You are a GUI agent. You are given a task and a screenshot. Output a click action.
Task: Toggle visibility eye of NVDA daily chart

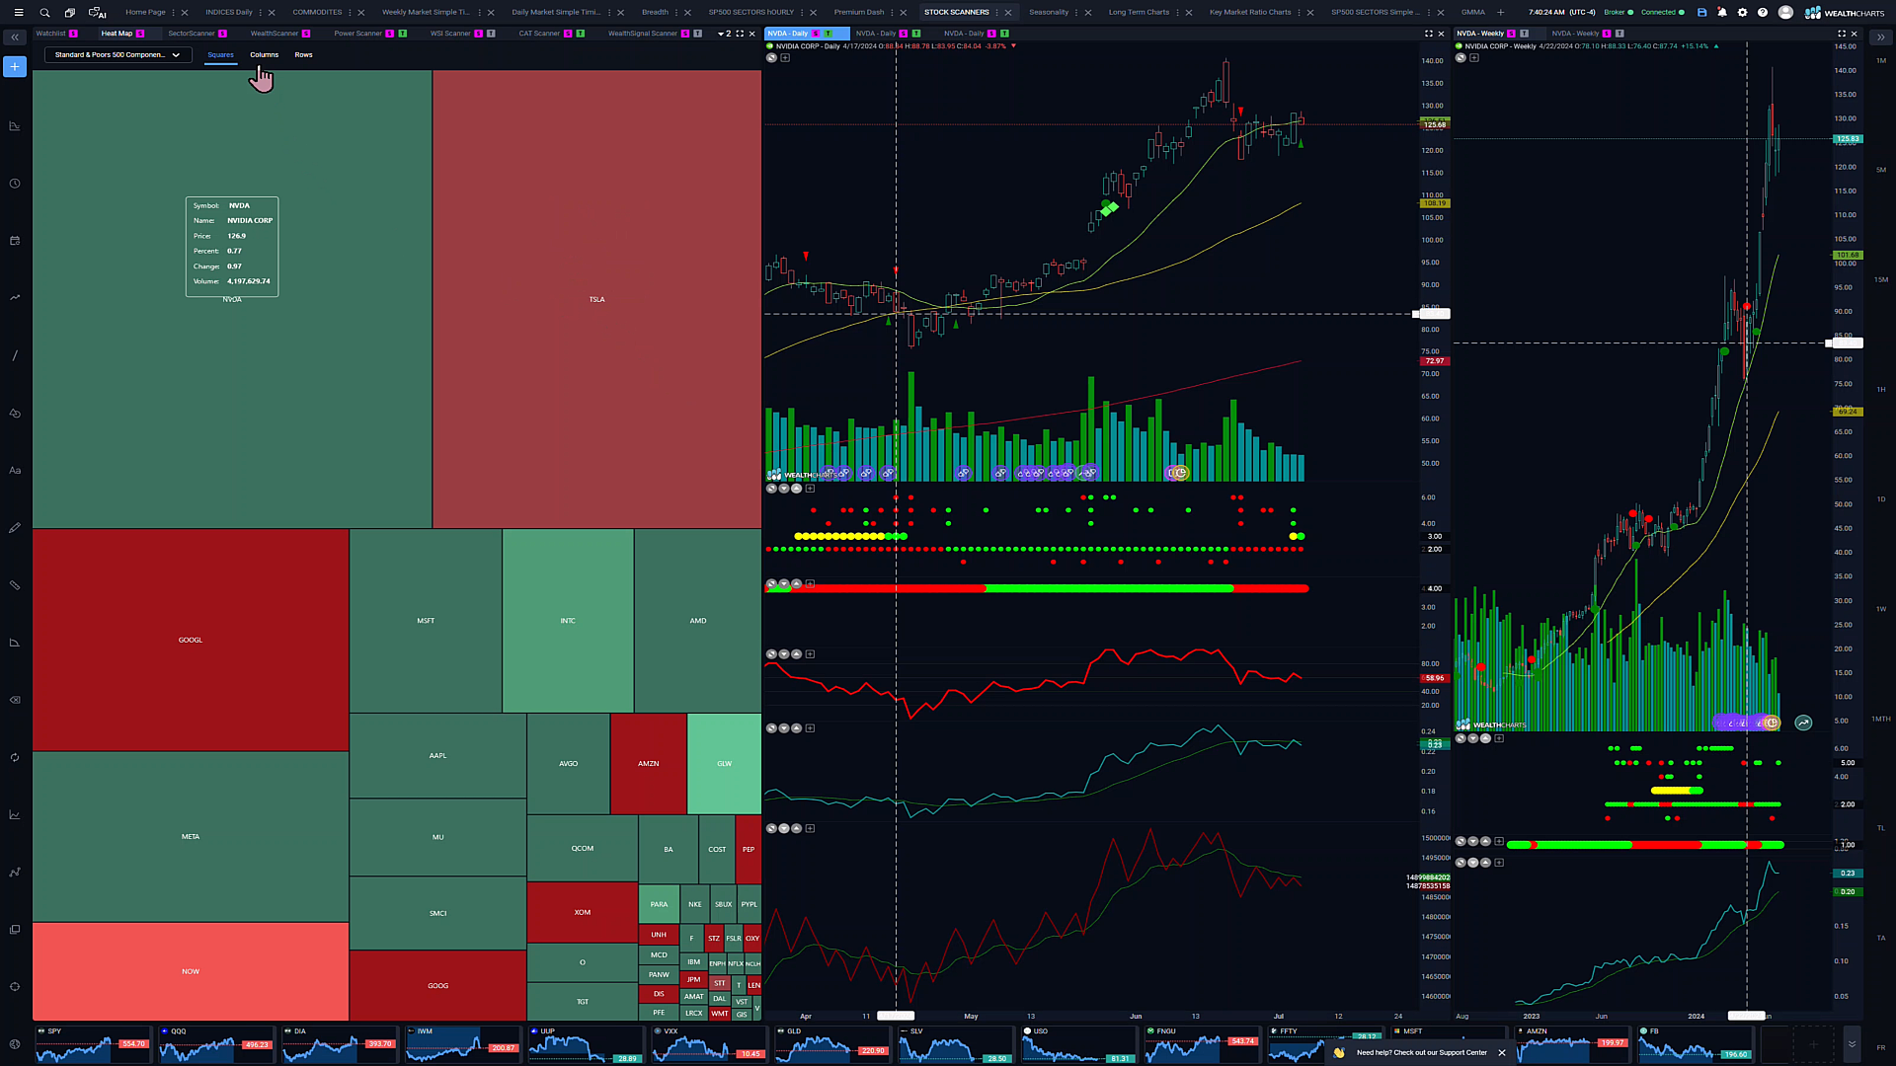tap(771, 57)
